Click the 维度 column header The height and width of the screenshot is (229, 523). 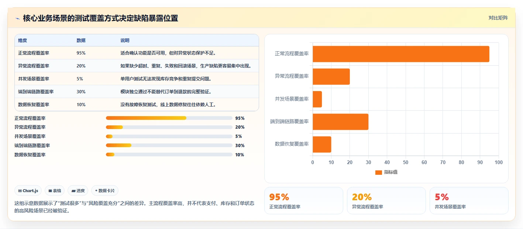point(23,41)
